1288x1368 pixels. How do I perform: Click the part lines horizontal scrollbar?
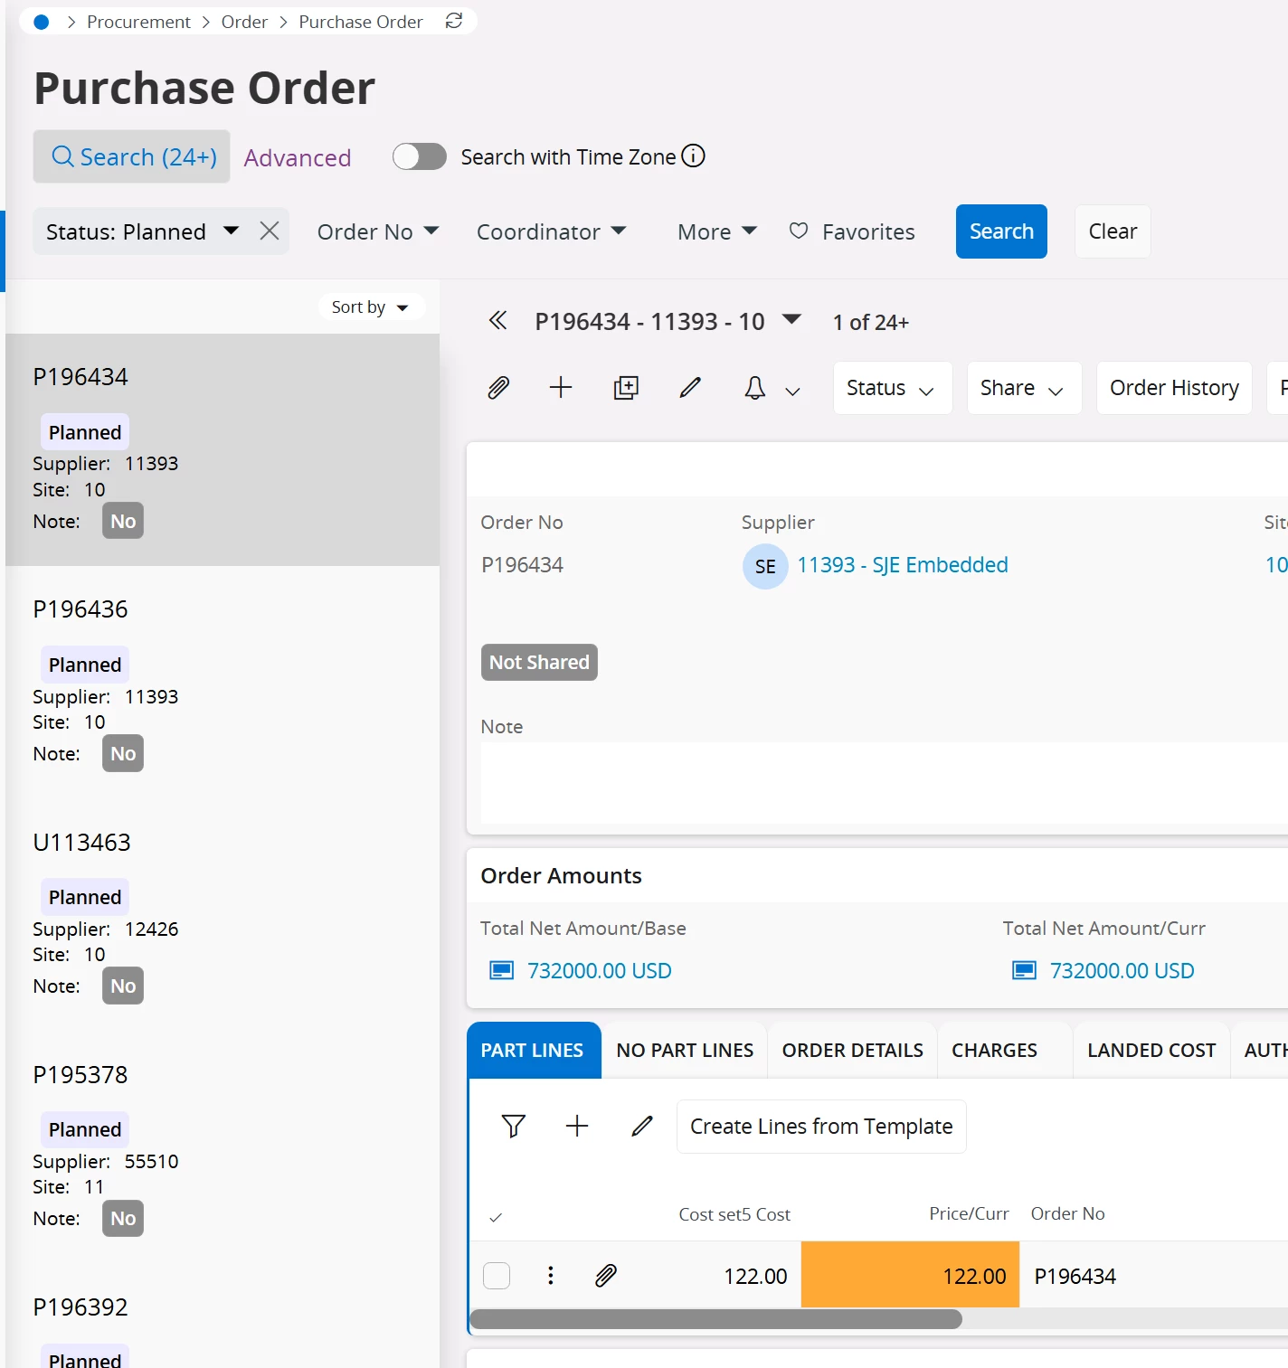click(715, 1319)
